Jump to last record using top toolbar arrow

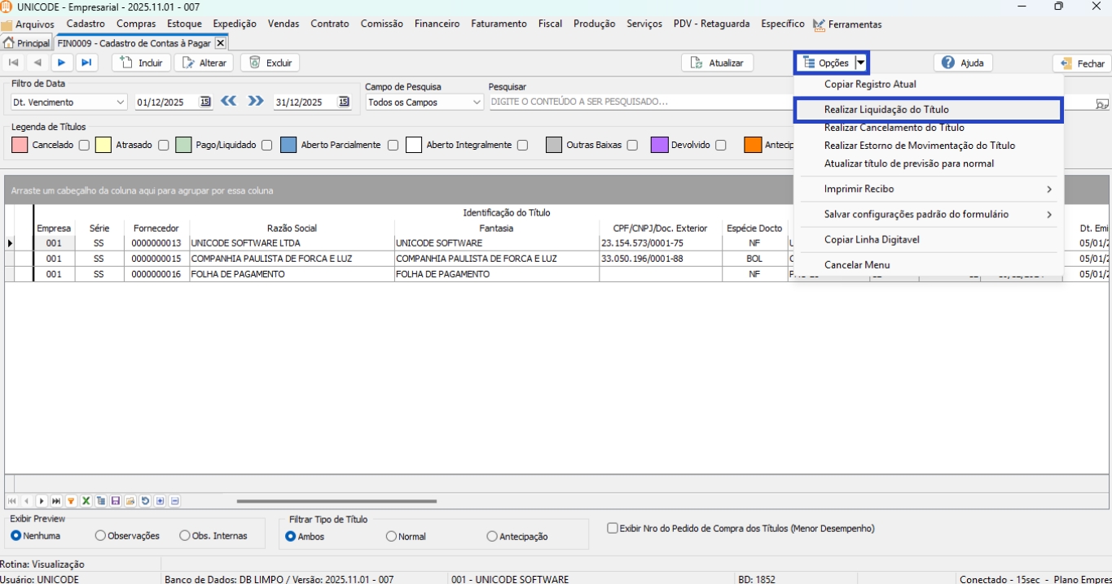click(x=86, y=63)
